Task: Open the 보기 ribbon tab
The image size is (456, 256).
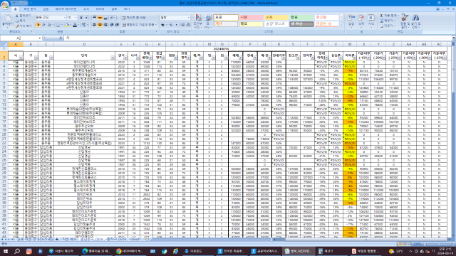Action: pos(127,9)
